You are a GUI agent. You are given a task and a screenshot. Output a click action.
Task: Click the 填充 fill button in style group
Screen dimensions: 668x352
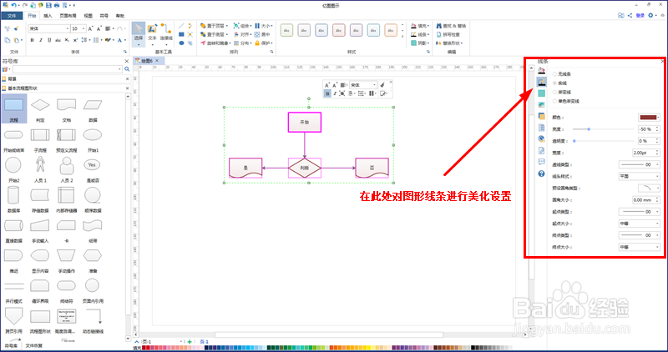click(x=420, y=26)
